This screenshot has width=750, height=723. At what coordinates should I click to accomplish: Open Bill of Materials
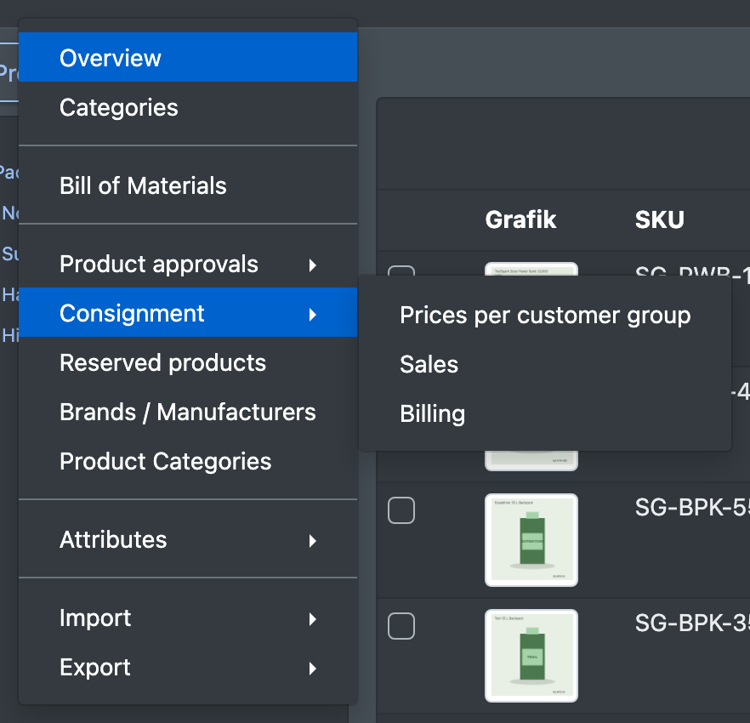188,185
